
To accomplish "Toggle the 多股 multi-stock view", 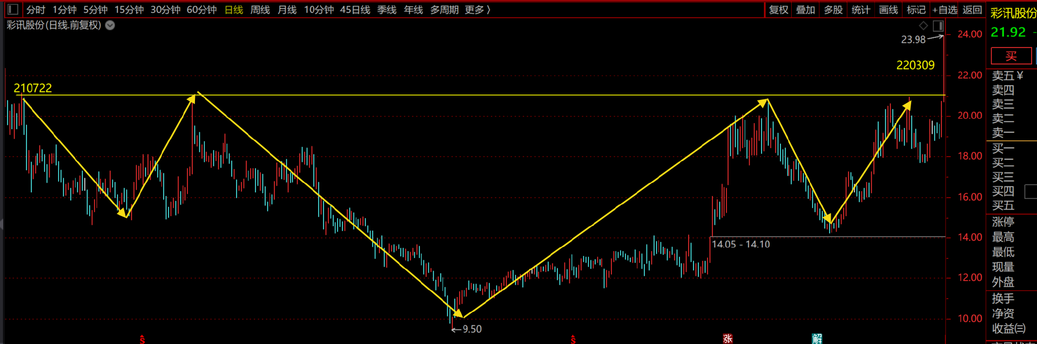I will tap(833, 10).
